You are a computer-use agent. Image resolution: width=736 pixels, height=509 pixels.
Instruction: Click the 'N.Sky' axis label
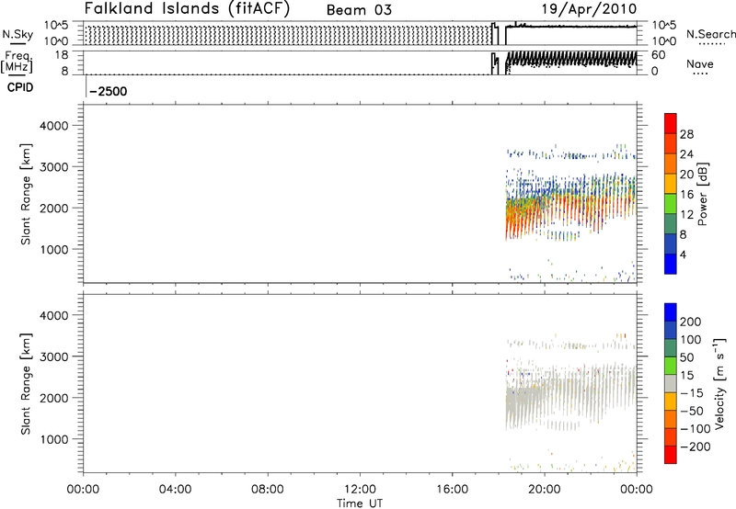17,34
